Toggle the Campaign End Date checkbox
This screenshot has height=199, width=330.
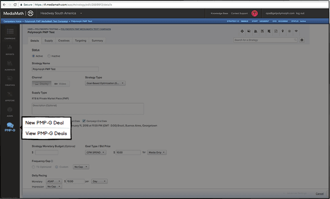84,121
